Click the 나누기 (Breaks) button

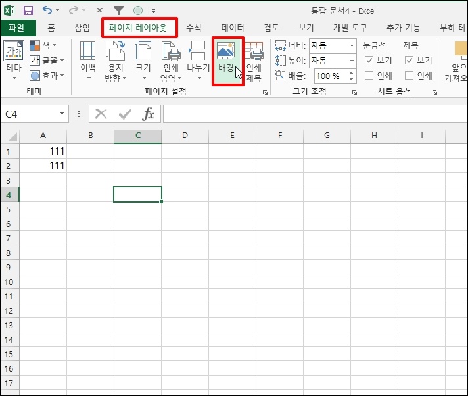(x=198, y=61)
